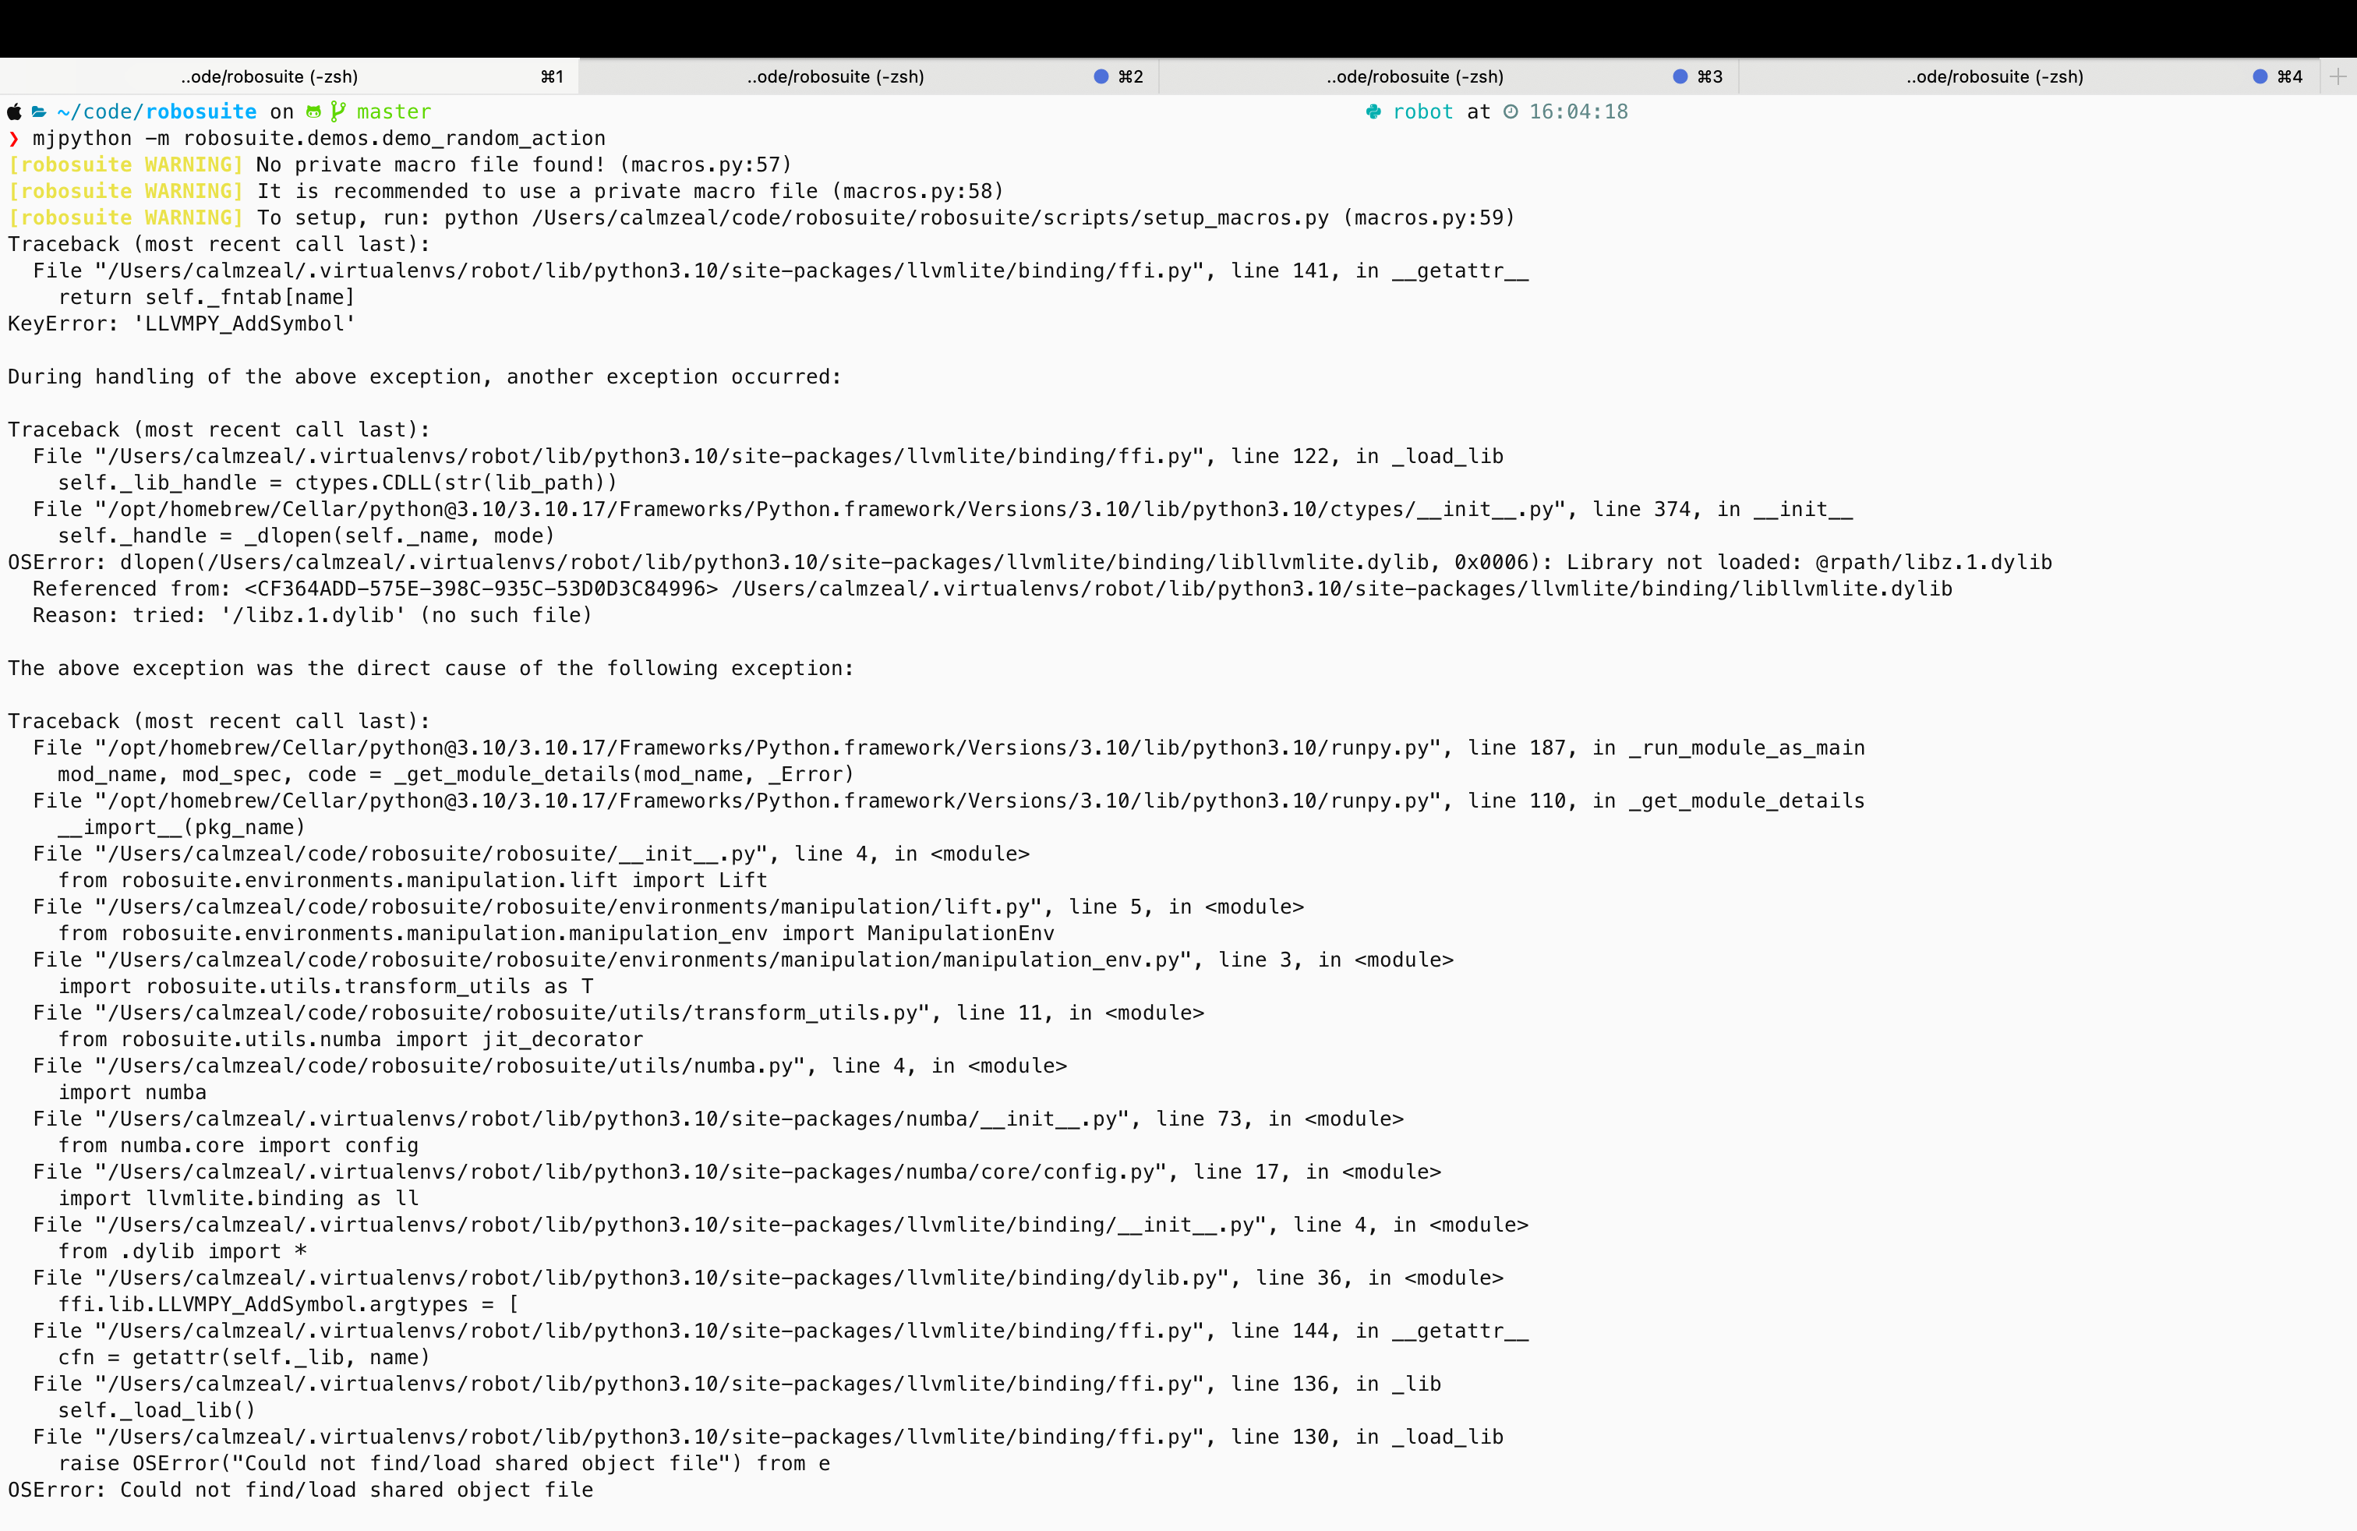This screenshot has width=2357, height=1531.
Task: Open a new tab with the plus button
Action: 2339,76
